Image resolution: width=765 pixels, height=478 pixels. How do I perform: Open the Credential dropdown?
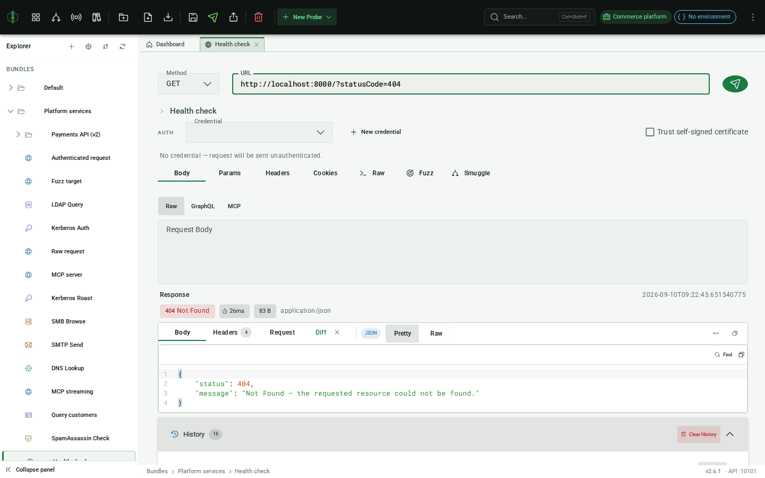(259, 132)
